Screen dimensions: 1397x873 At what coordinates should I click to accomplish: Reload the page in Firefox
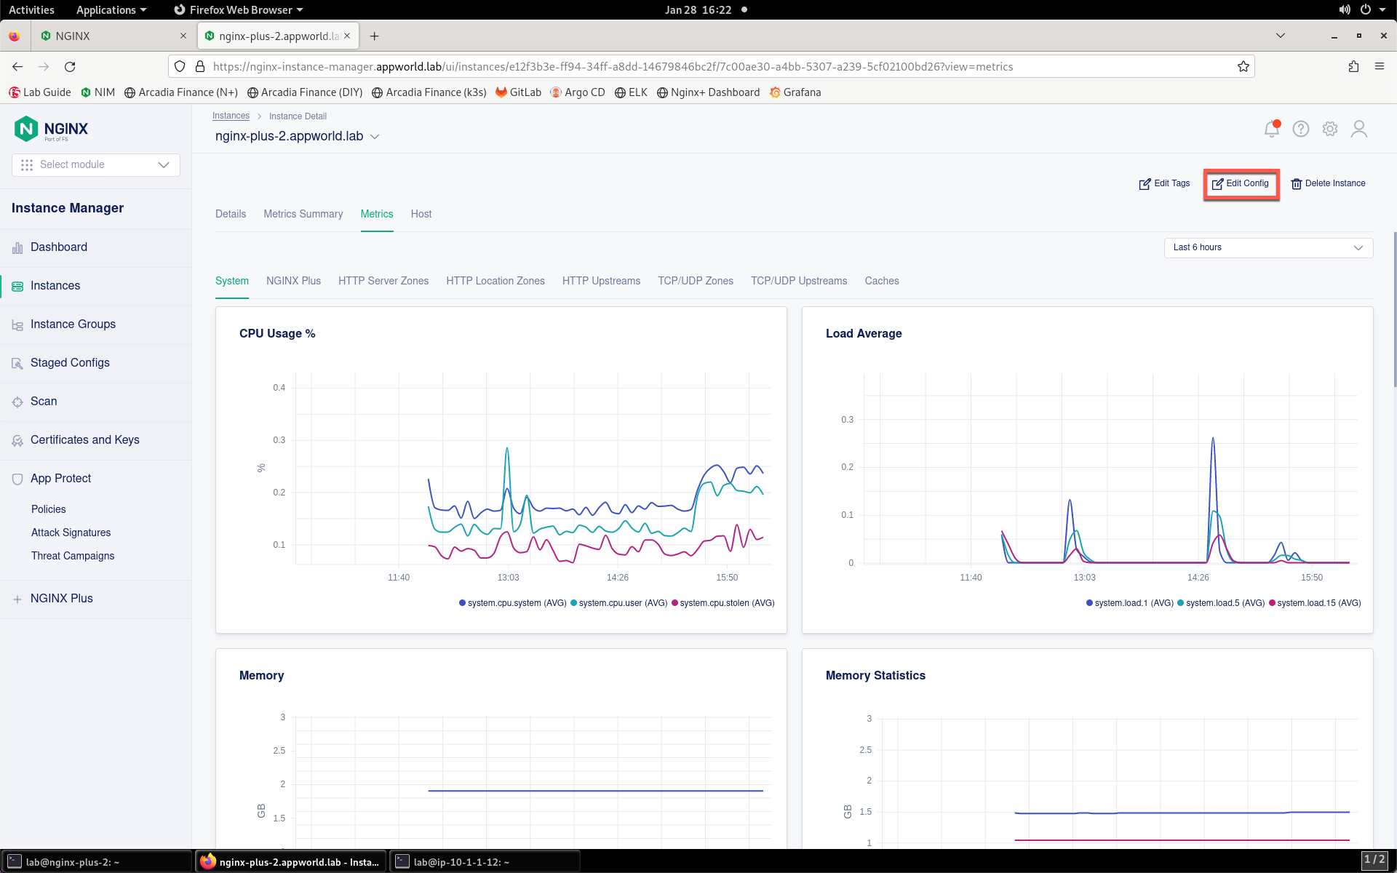[x=70, y=66]
